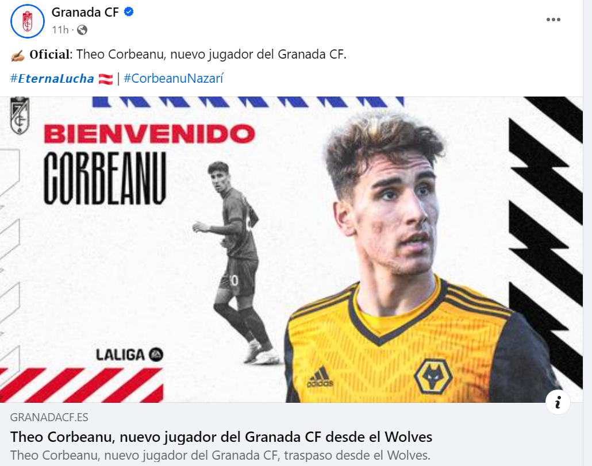Open the 11h post timestamp
This screenshot has width=592, height=466.
tap(60, 30)
